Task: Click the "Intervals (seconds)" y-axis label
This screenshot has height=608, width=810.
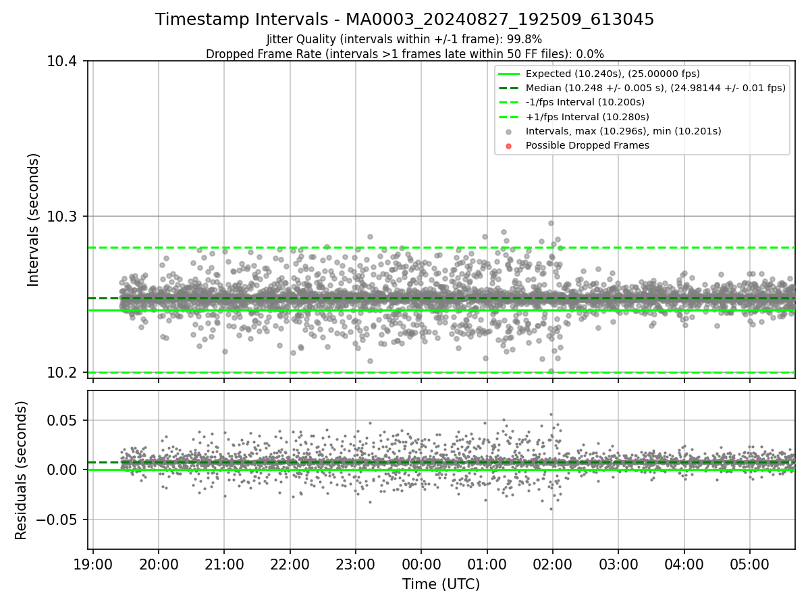Action: [x=34, y=220]
